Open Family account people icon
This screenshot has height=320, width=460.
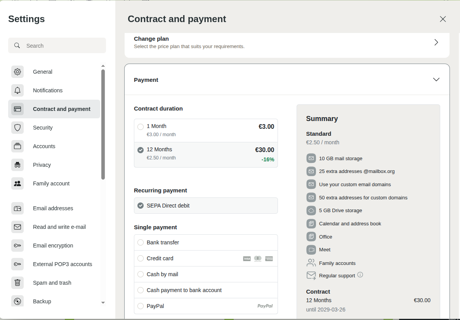17,183
